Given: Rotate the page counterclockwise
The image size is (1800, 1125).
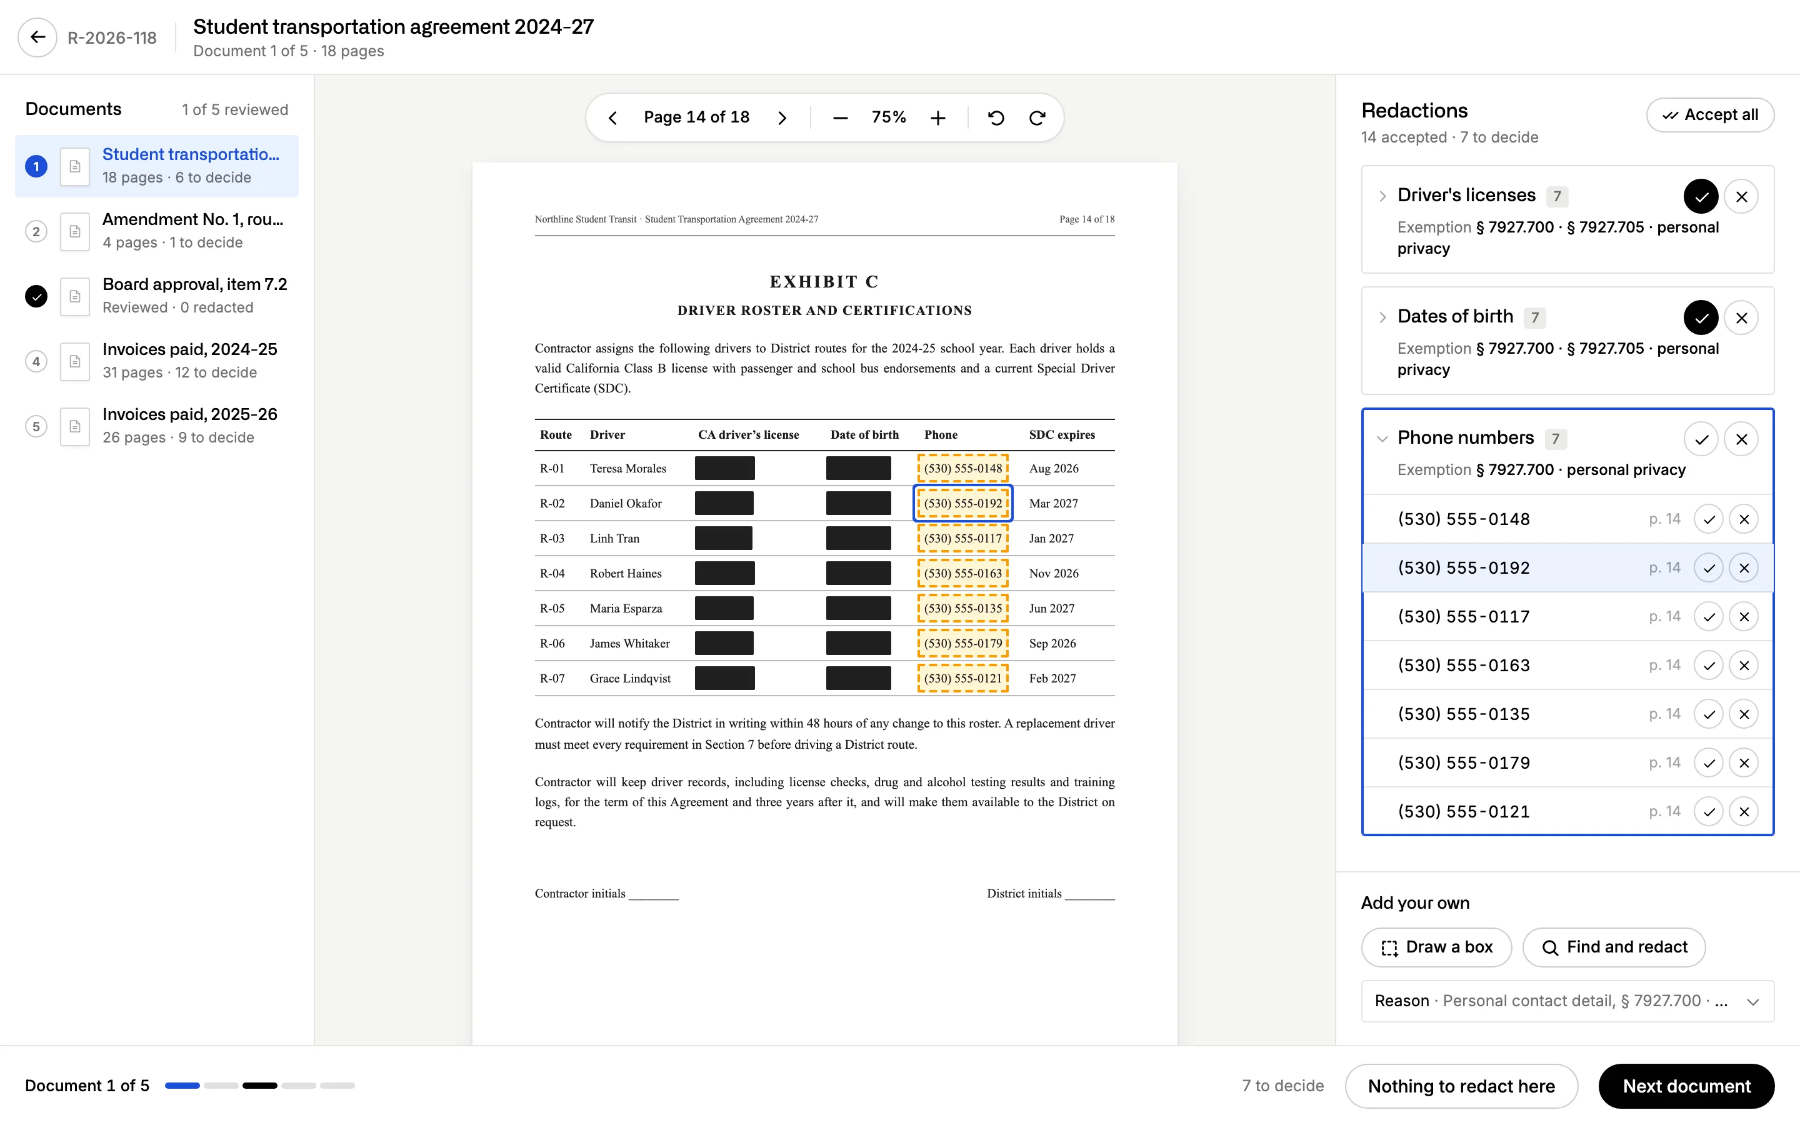Looking at the screenshot, I should click(996, 117).
